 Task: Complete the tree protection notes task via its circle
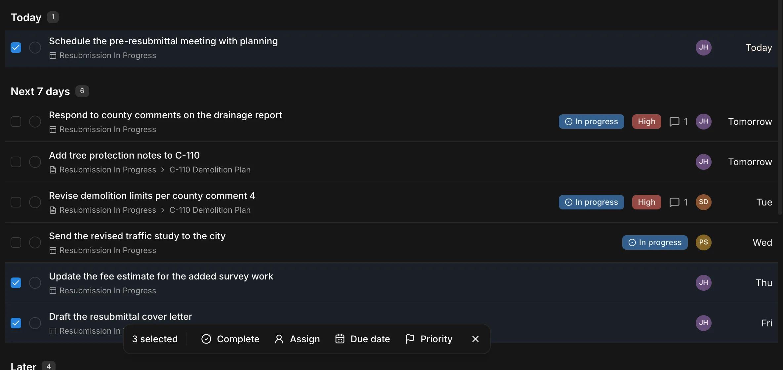pos(35,162)
